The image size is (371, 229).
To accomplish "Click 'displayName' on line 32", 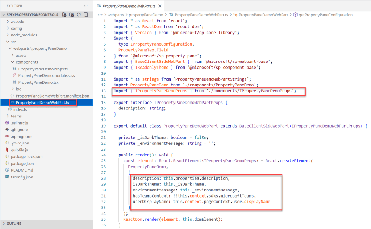I will (257, 202).
